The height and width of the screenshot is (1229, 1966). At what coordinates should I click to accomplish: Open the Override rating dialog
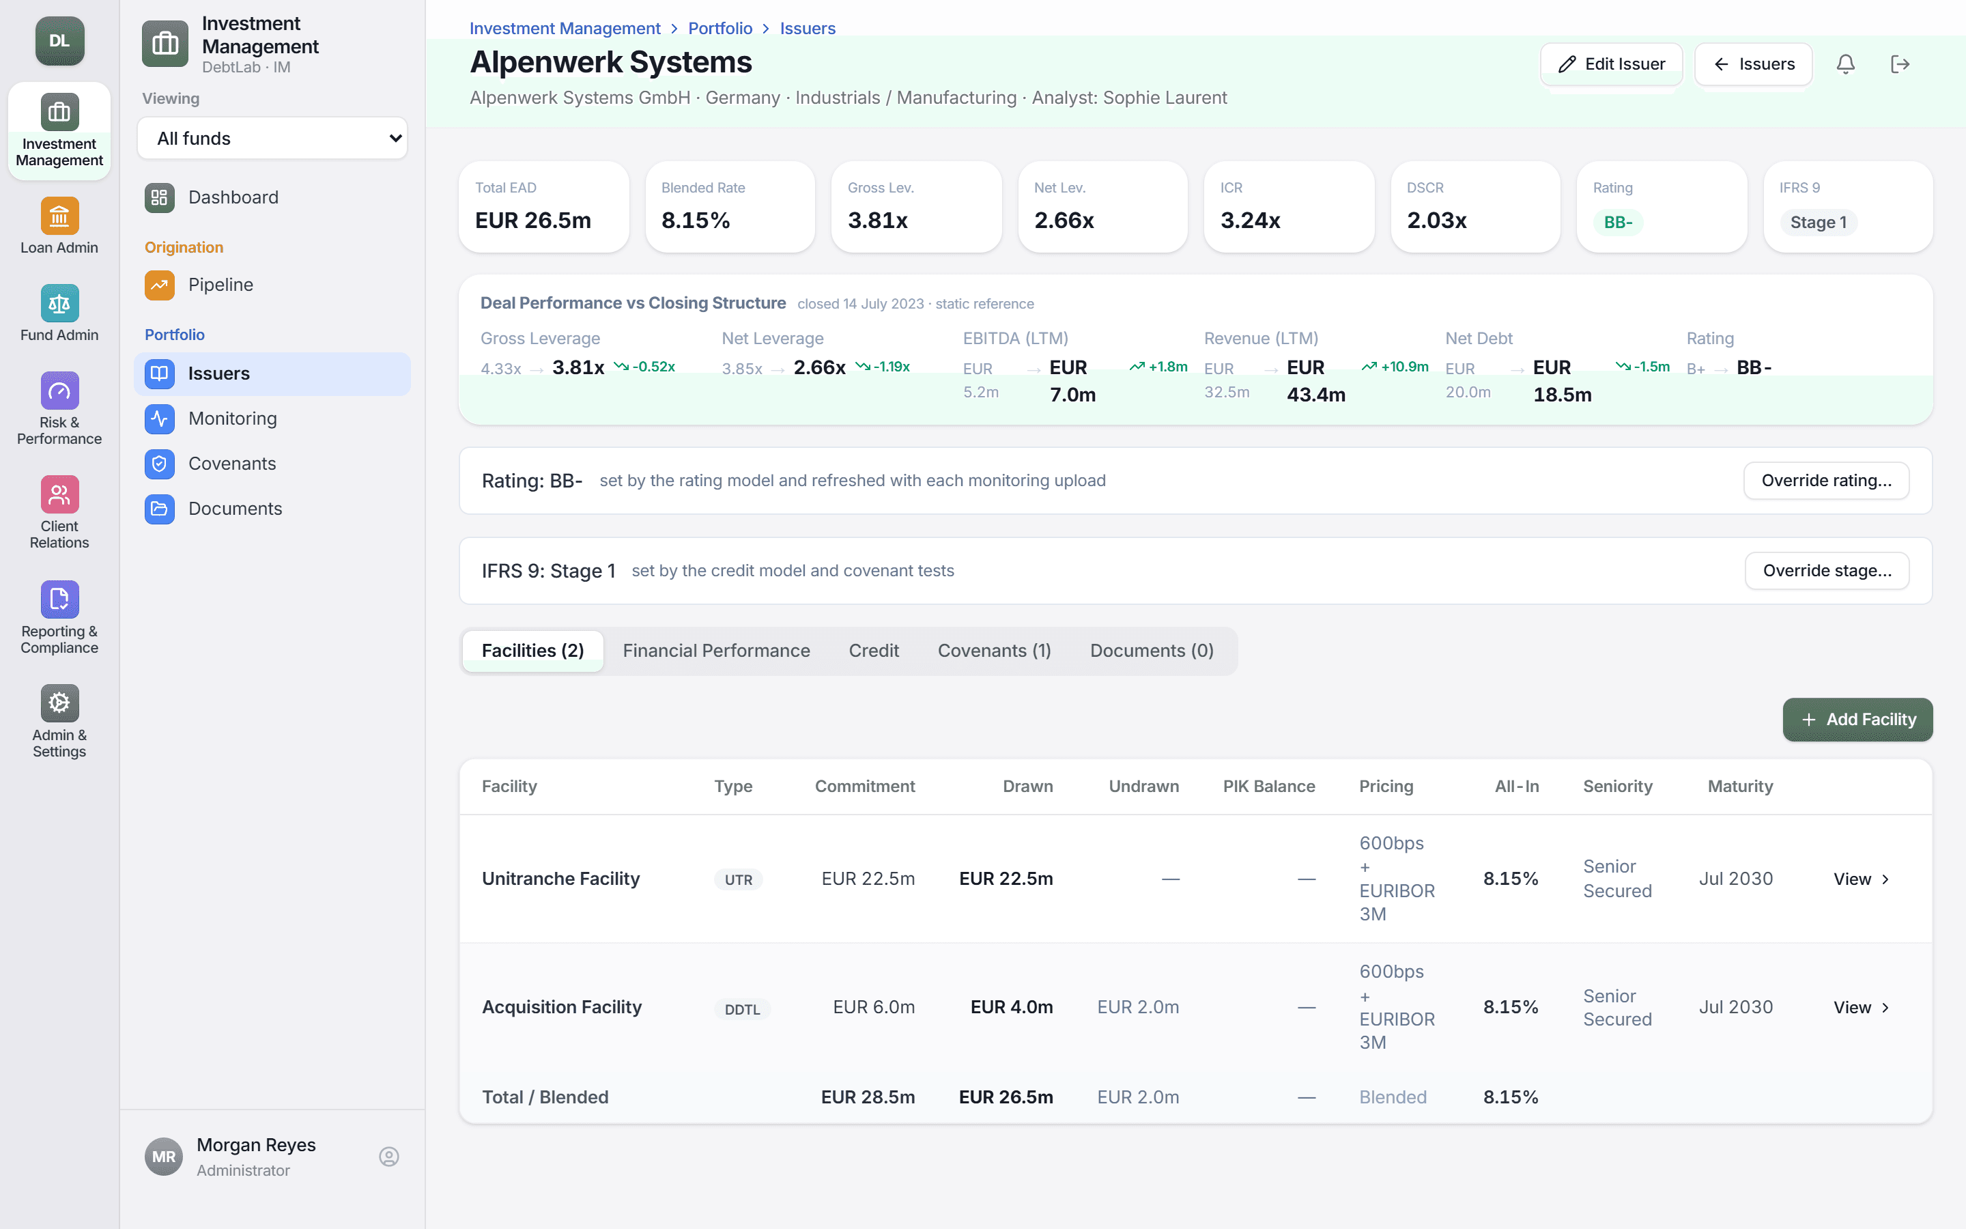pyautogui.click(x=1826, y=481)
